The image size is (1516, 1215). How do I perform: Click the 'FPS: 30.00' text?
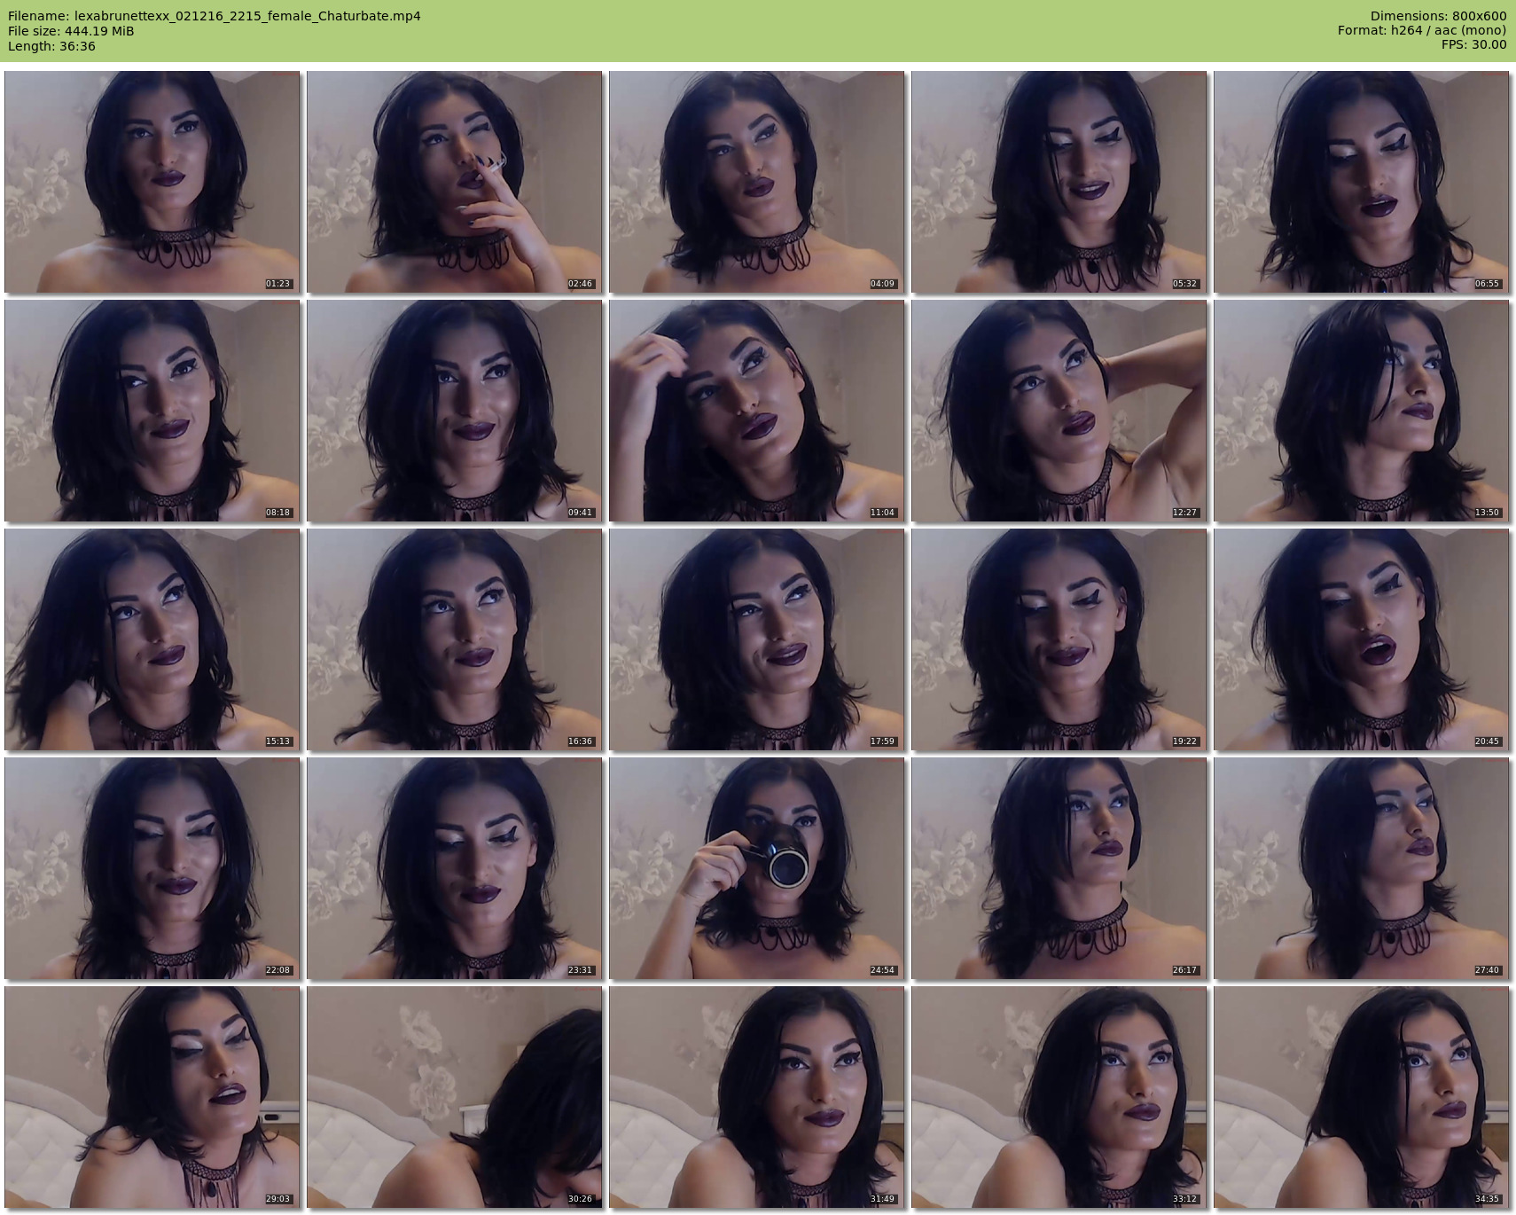point(1474,46)
